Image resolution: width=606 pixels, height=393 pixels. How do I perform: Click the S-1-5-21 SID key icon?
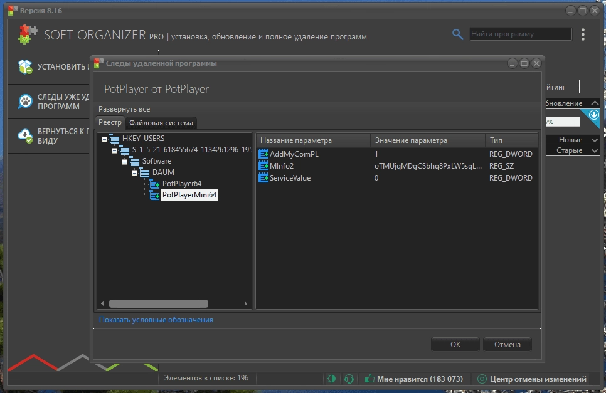click(x=124, y=150)
